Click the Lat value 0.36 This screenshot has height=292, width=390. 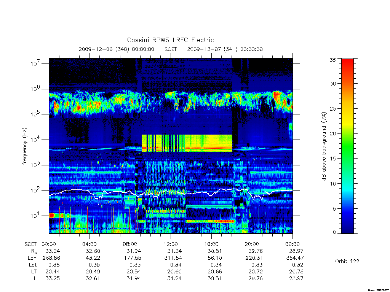(54, 265)
